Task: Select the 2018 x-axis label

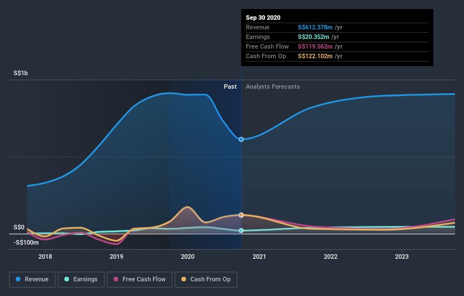Action: (x=45, y=256)
